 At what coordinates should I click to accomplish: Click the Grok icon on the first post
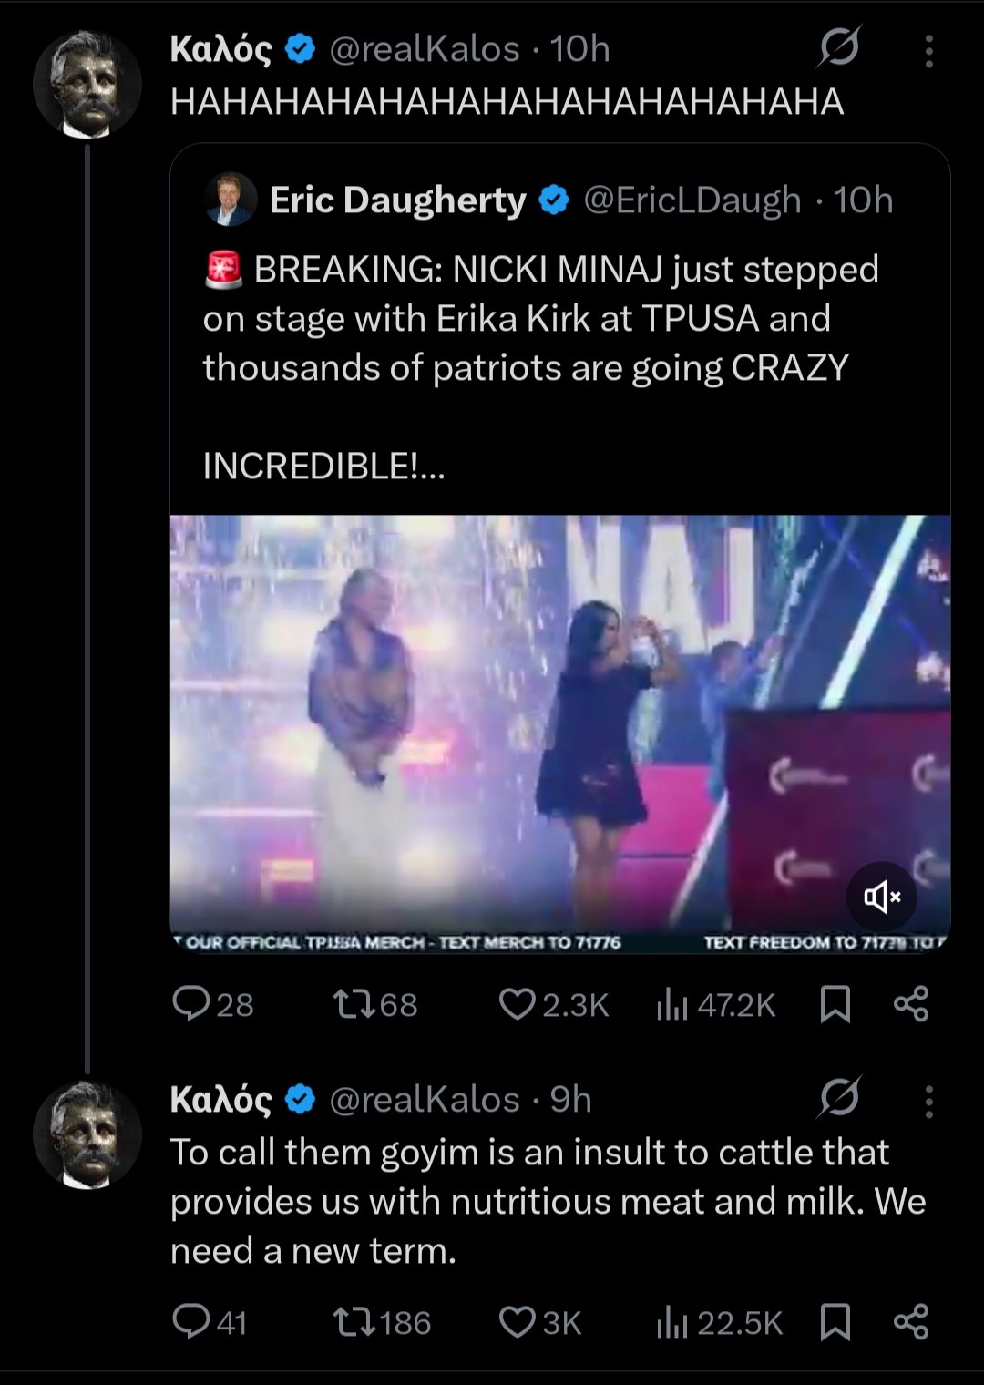click(838, 47)
